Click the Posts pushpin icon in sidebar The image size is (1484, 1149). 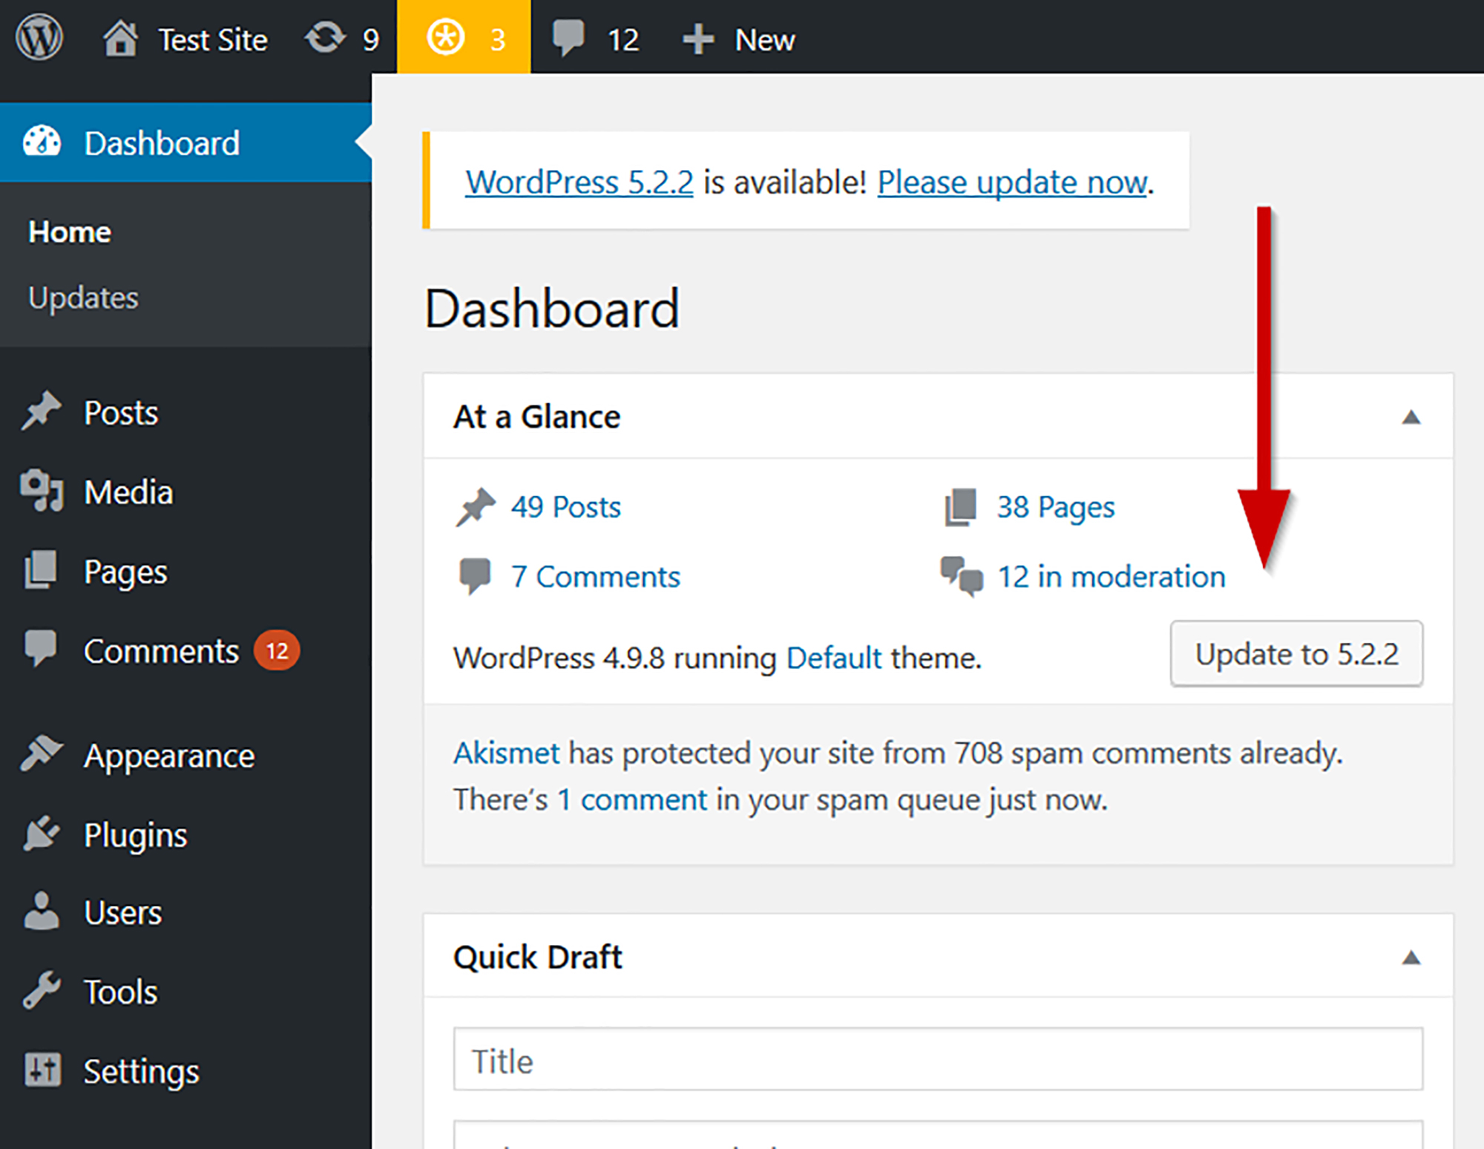pos(41,411)
